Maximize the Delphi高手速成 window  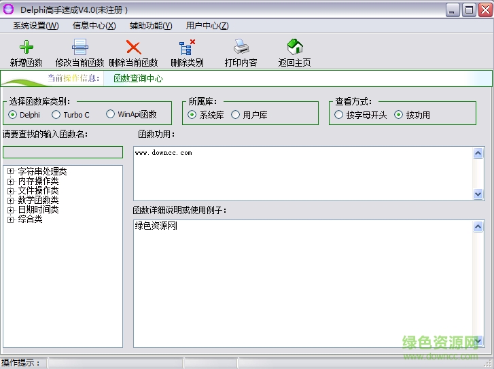point(469,10)
